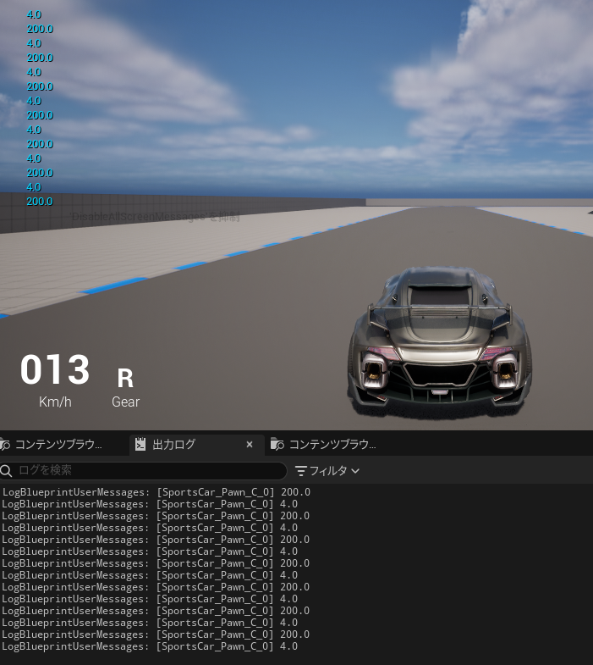Click the chevron arrow next to フィルタ
Viewport: 593px width, 665px height.
click(x=355, y=470)
